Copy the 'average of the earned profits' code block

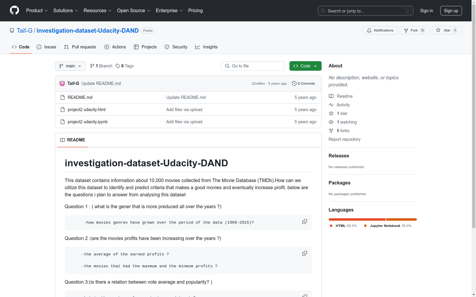(x=305, y=253)
